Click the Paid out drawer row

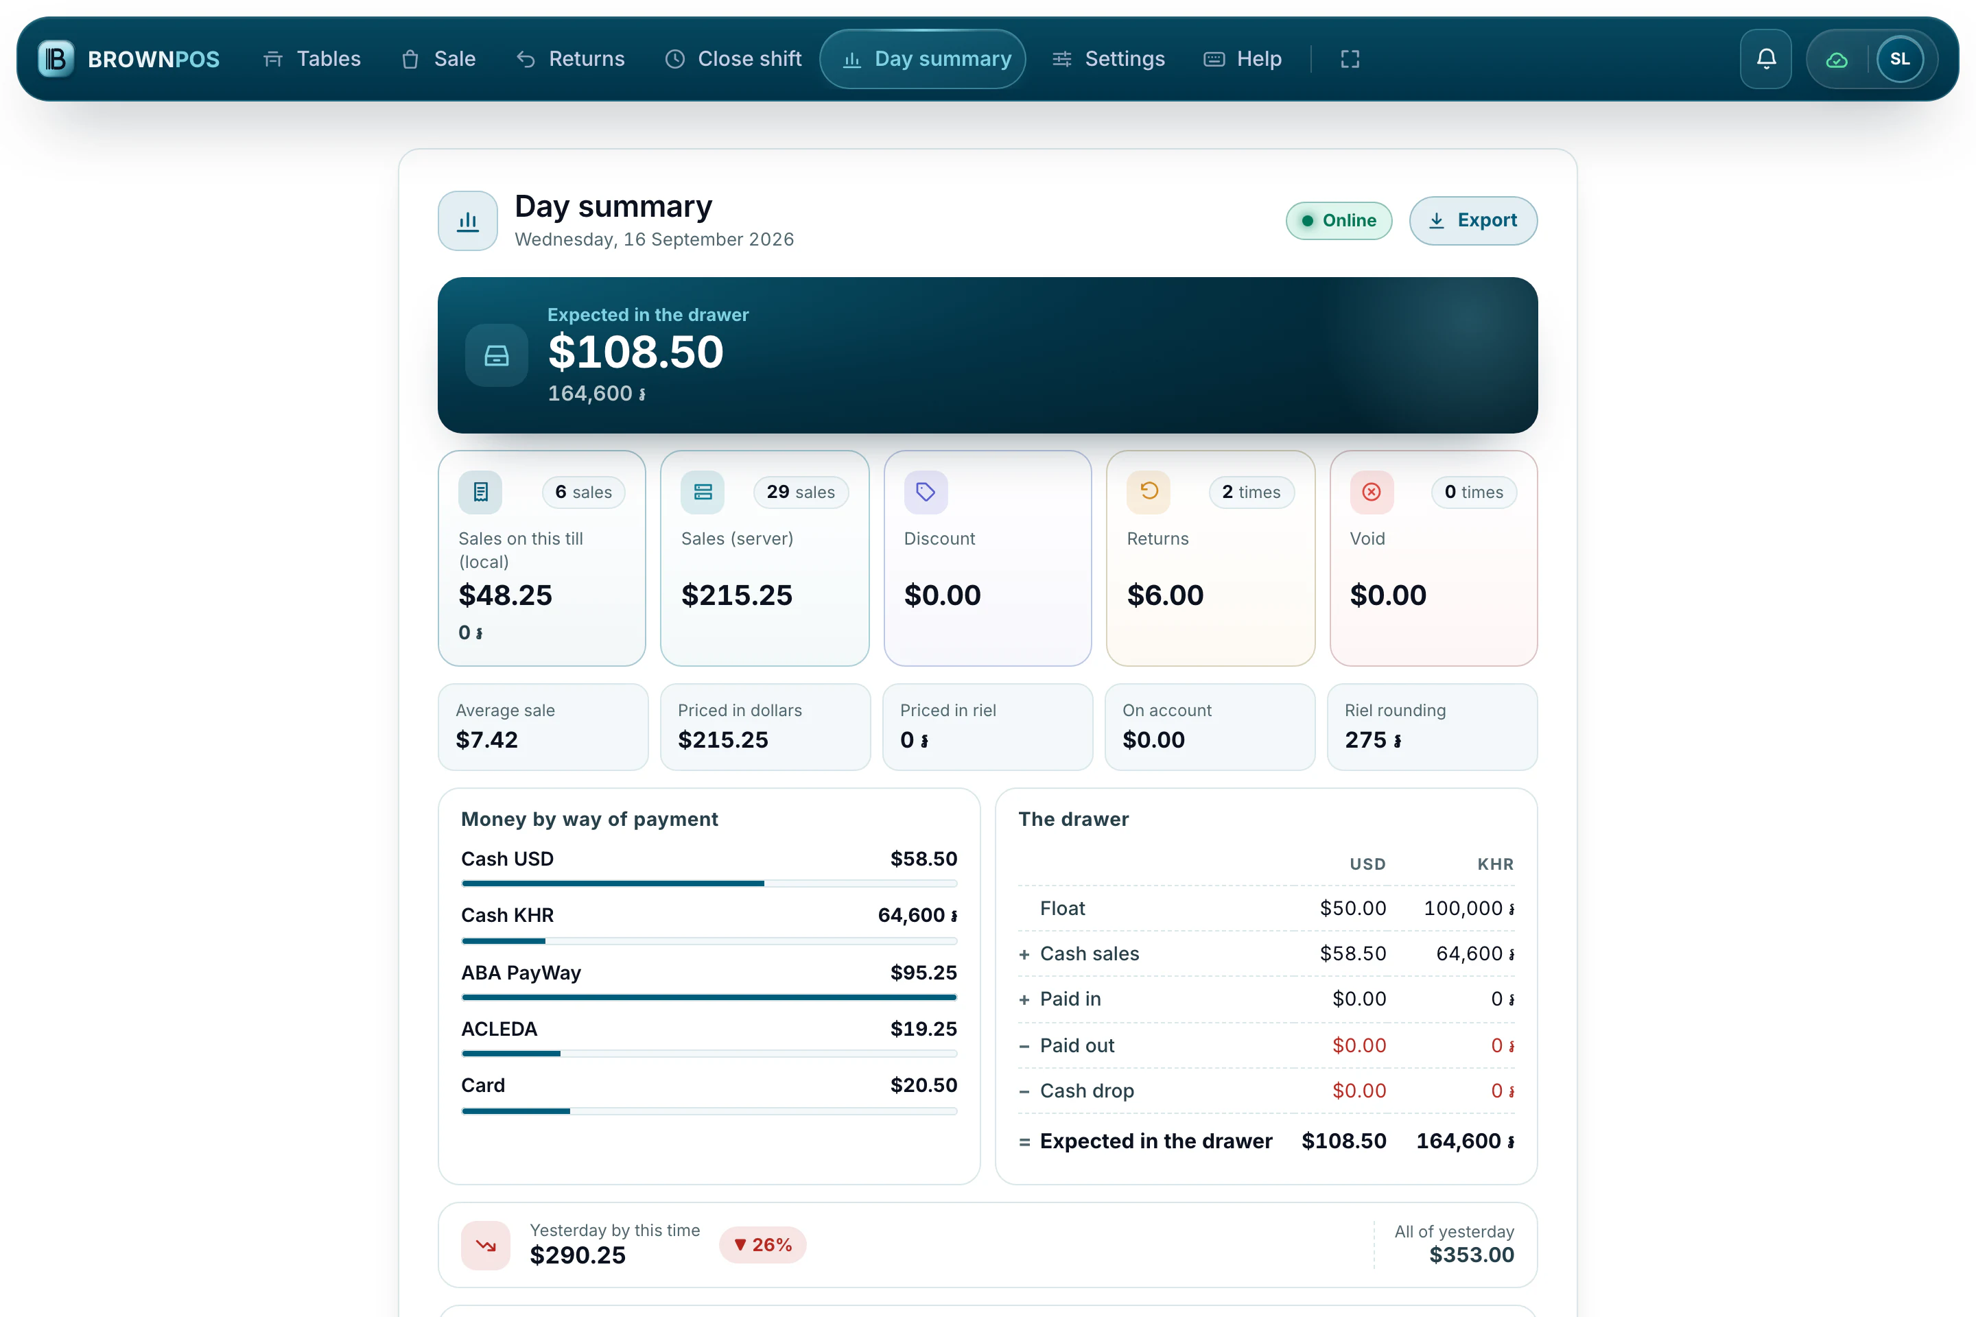[1266, 1045]
